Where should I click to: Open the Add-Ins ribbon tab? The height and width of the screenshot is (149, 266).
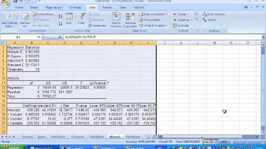(x=139, y=7)
